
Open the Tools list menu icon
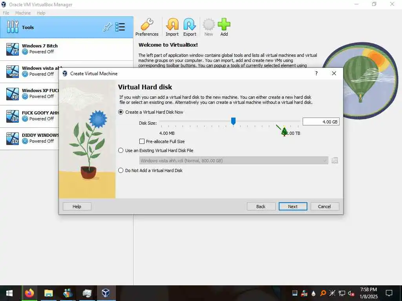tap(120, 27)
